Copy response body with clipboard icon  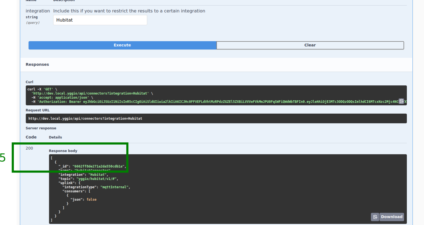click(x=375, y=217)
